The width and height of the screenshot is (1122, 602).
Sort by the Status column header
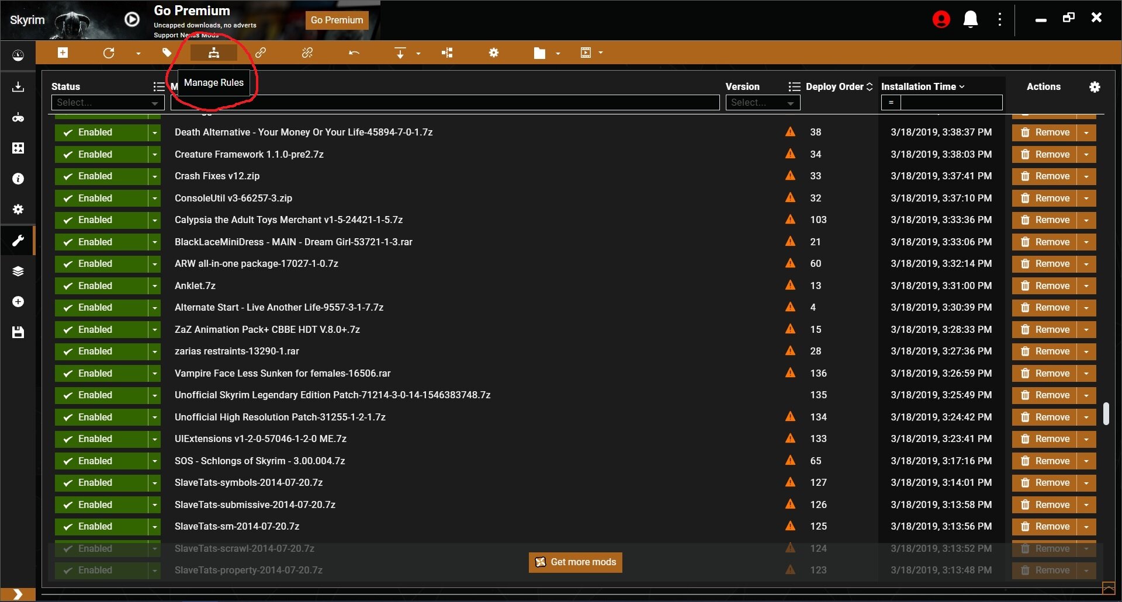(65, 86)
